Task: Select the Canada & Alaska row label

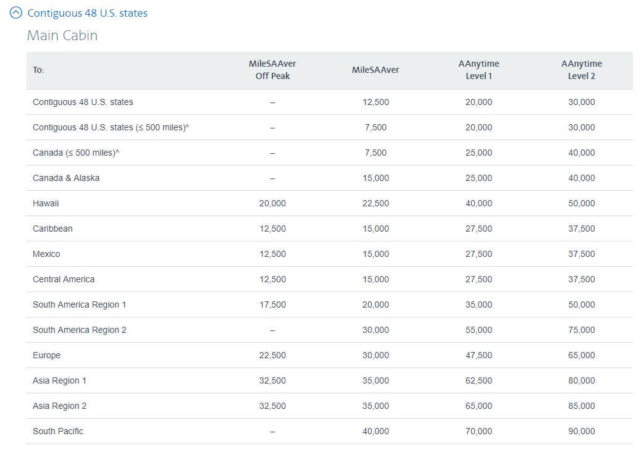Action: pos(66,178)
